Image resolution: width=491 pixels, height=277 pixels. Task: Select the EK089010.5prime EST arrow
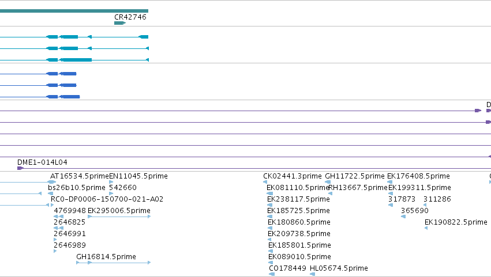[271, 263]
